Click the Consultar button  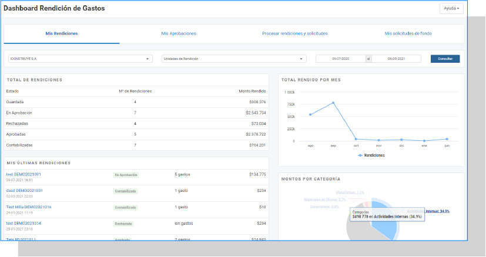click(x=445, y=59)
